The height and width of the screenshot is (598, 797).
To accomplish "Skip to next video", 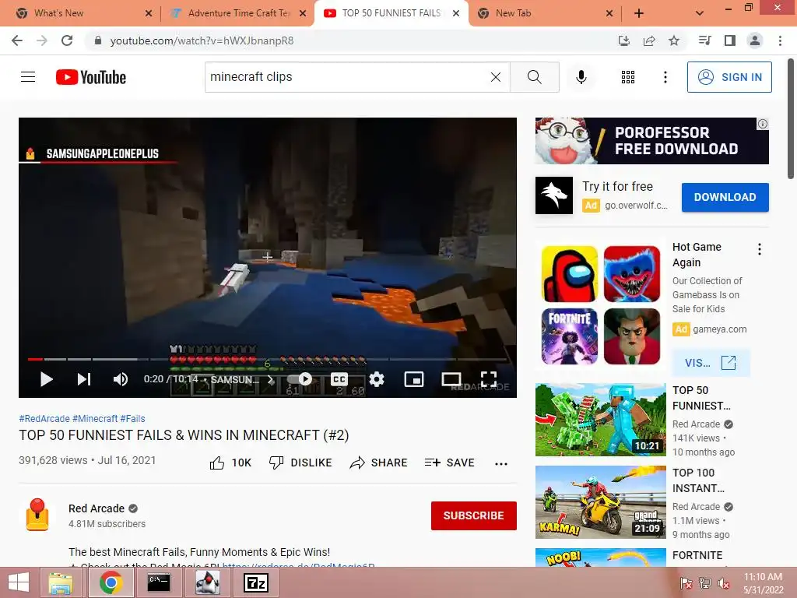I will click(x=84, y=379).
